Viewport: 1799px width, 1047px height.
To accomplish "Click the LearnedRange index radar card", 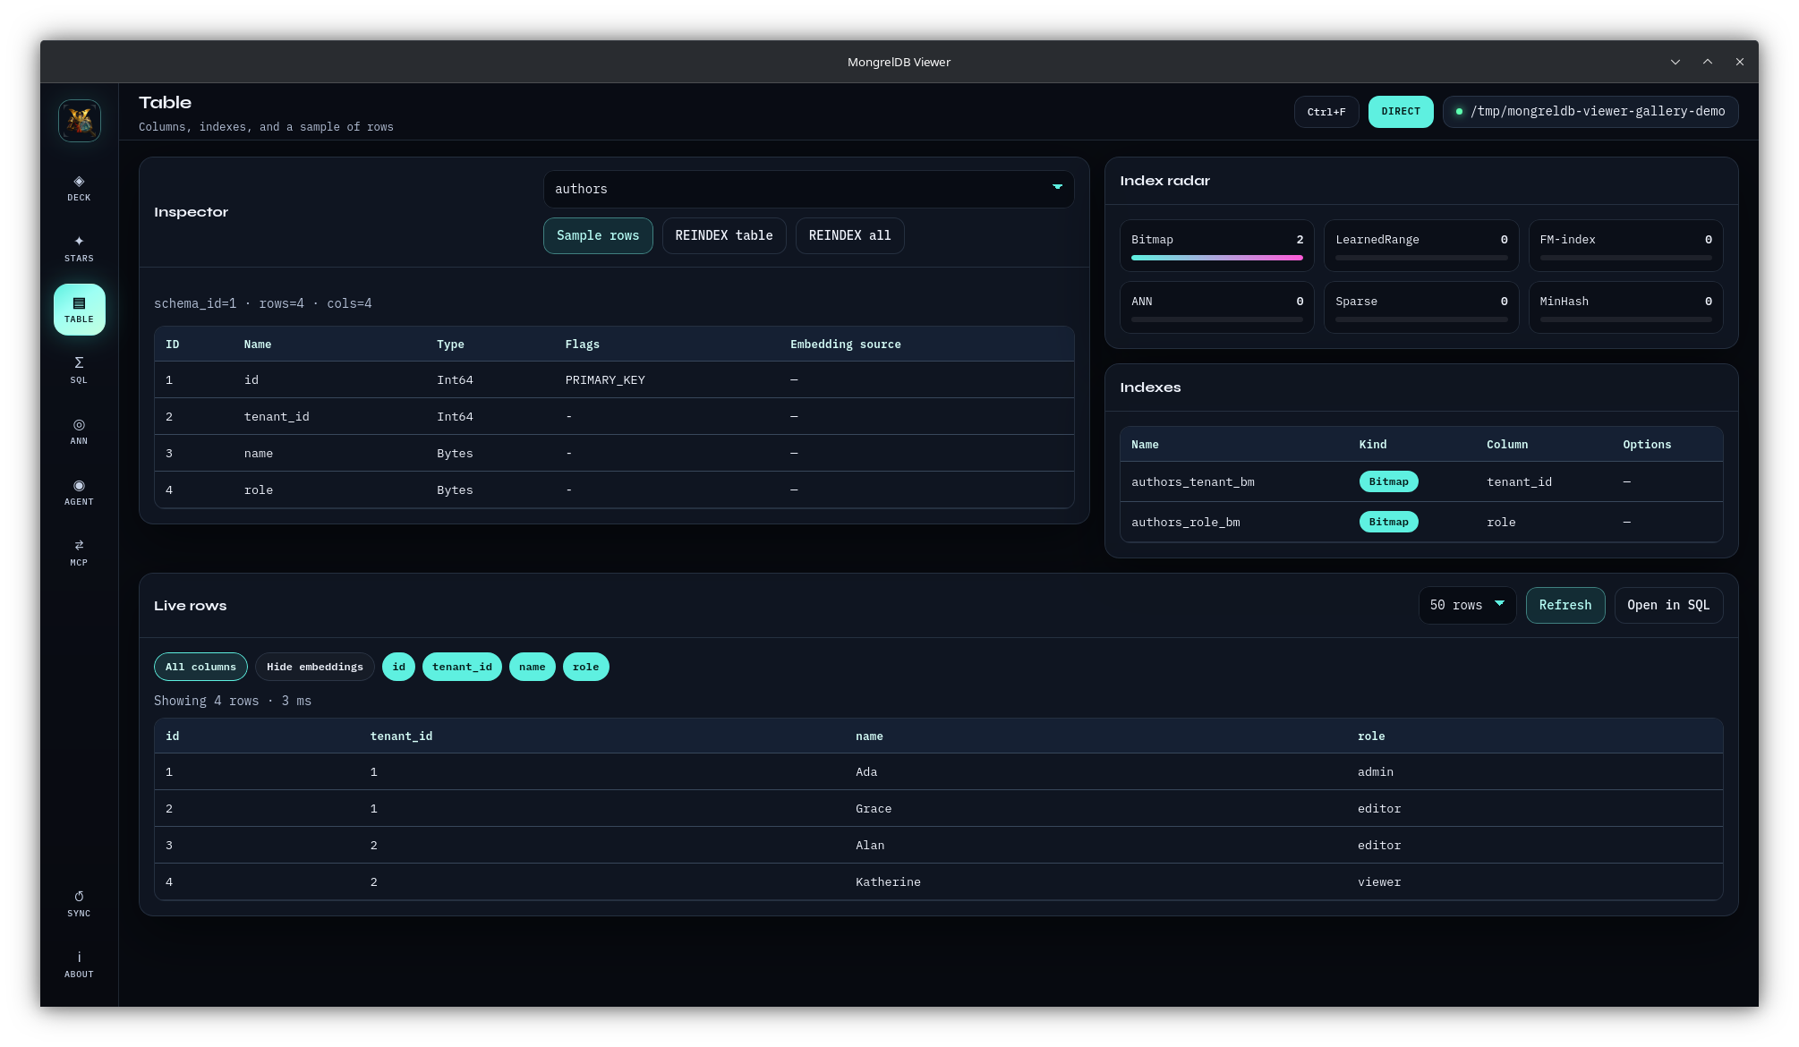I will click(1421, 246).
